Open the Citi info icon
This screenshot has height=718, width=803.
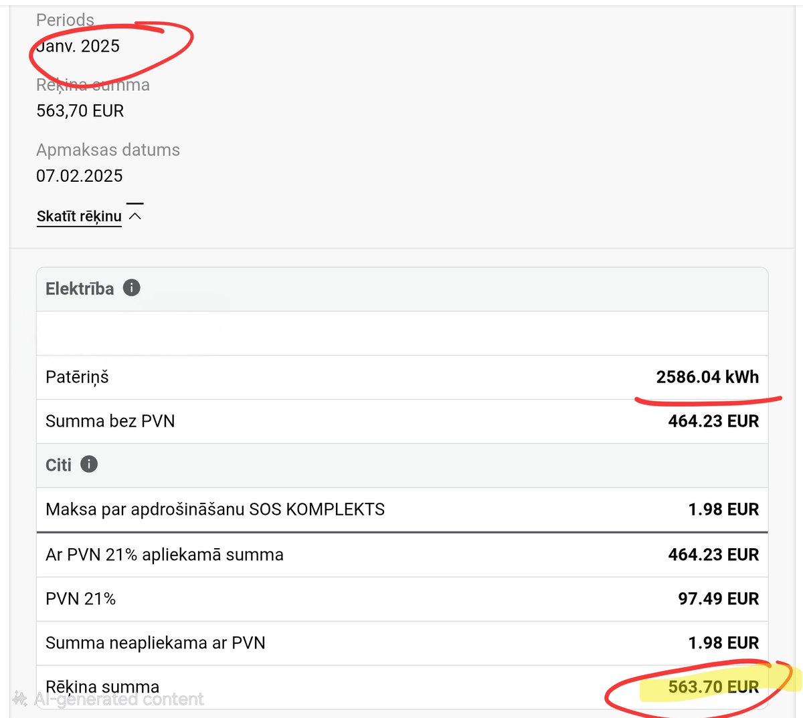[89, 464]
